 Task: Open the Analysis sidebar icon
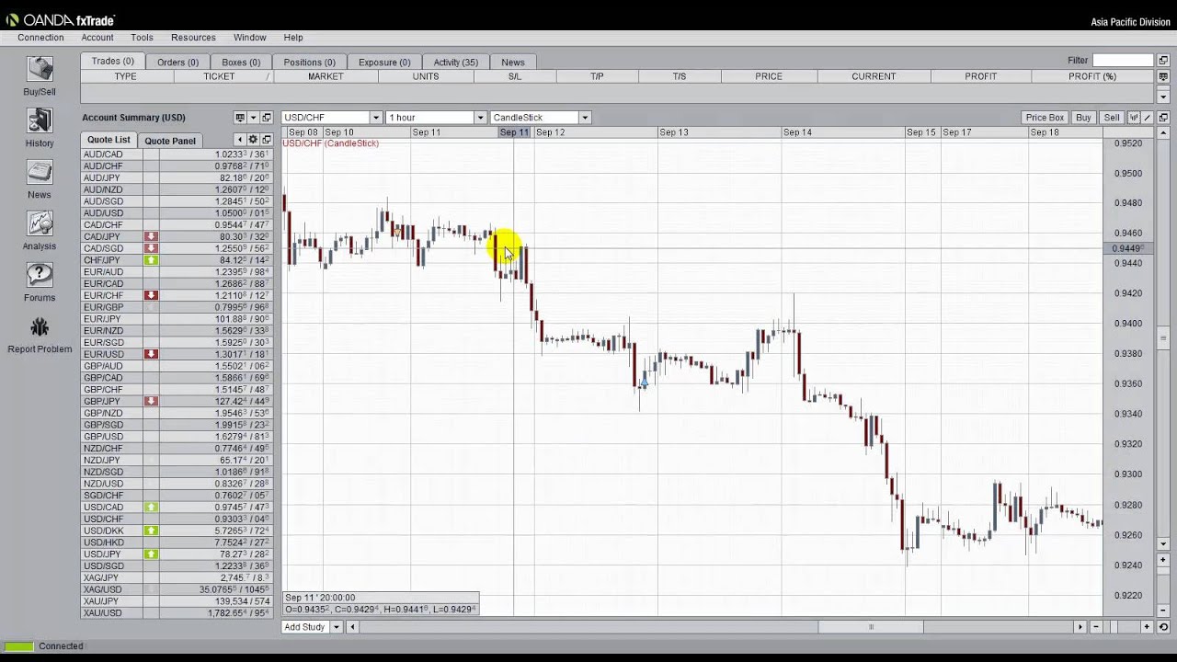[x=40, y=223]
